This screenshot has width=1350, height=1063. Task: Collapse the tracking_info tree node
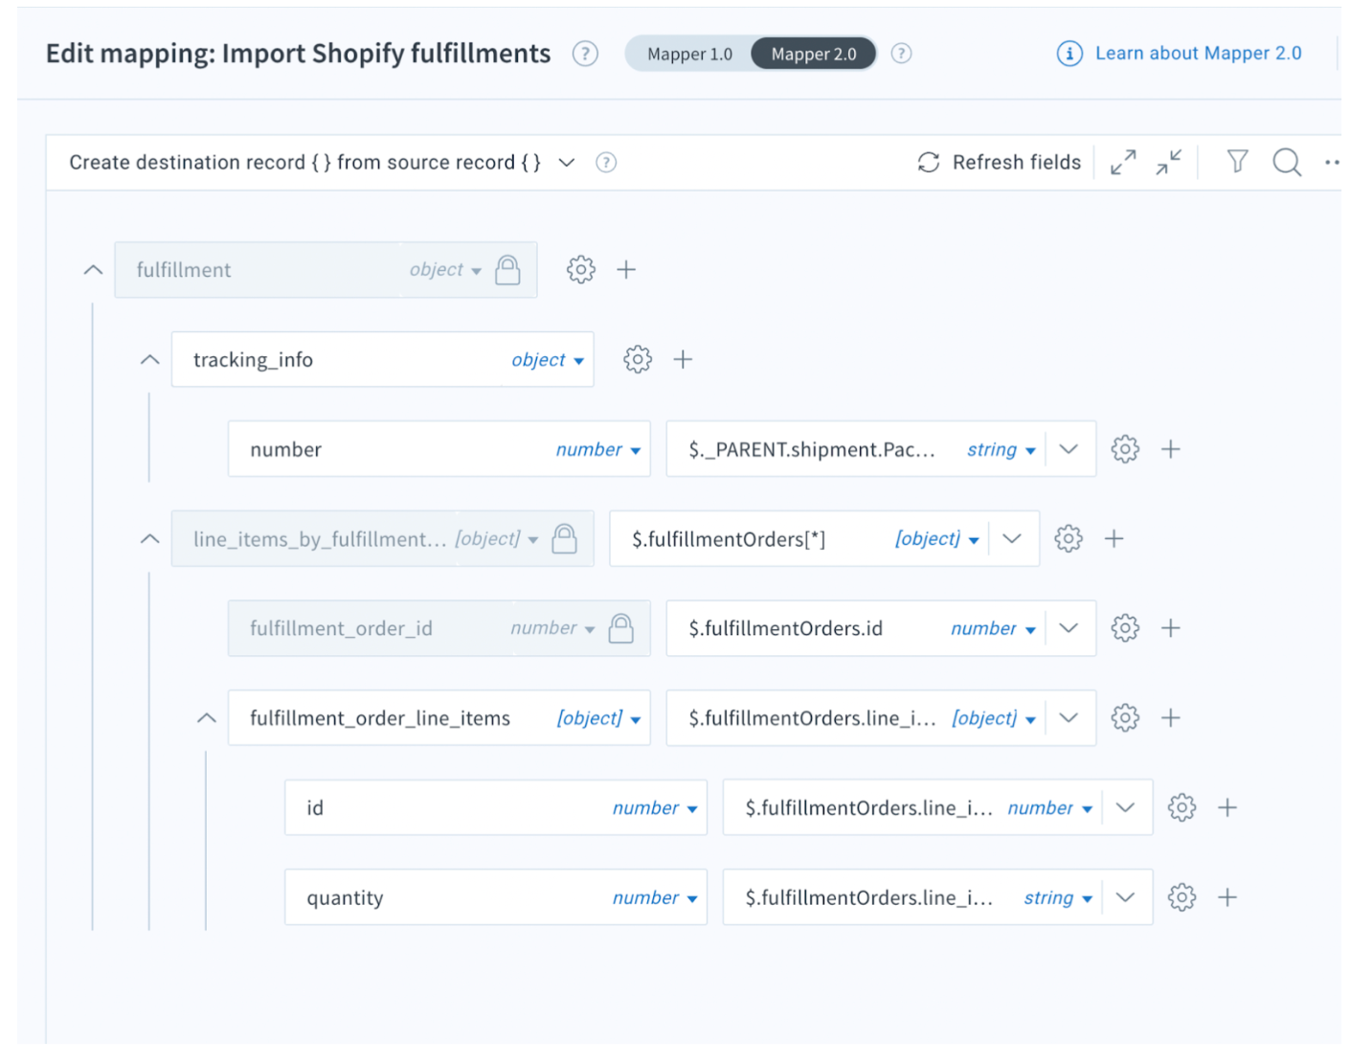pos(149,360)
